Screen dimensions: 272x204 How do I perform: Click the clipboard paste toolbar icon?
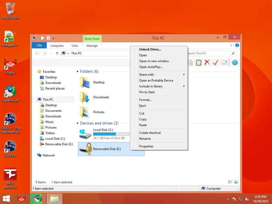198,62
